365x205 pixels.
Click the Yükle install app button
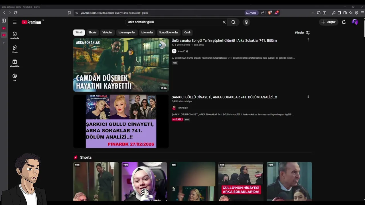(x=251, y=13)
